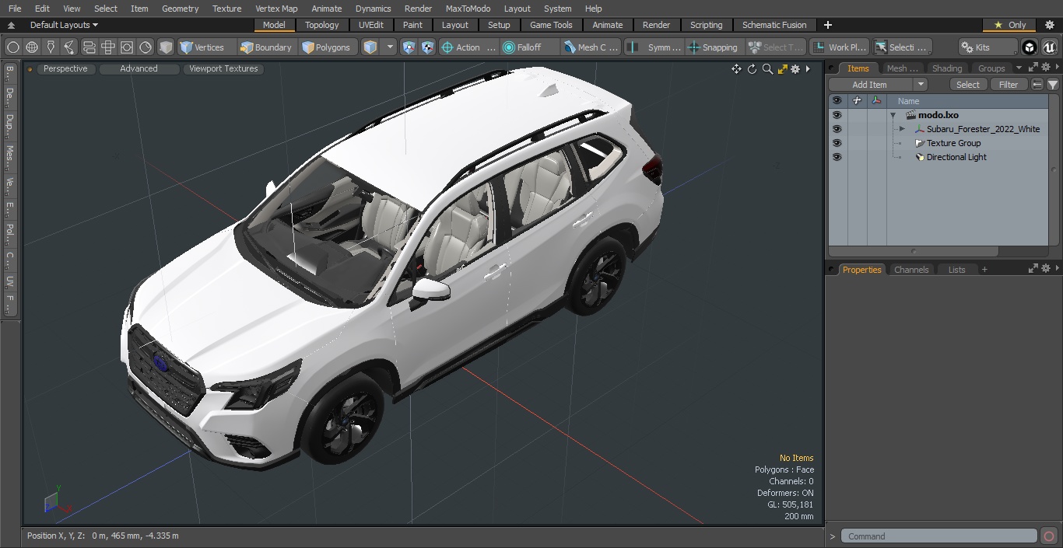Click the globe wireframe tool icon
The width and height of the screenshot is (1063, 548).
click(32, 47)
